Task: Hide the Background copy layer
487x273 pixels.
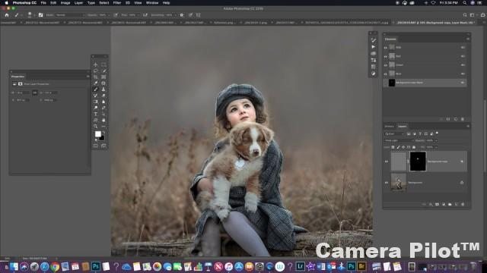Action: click(x=387, y=162)
